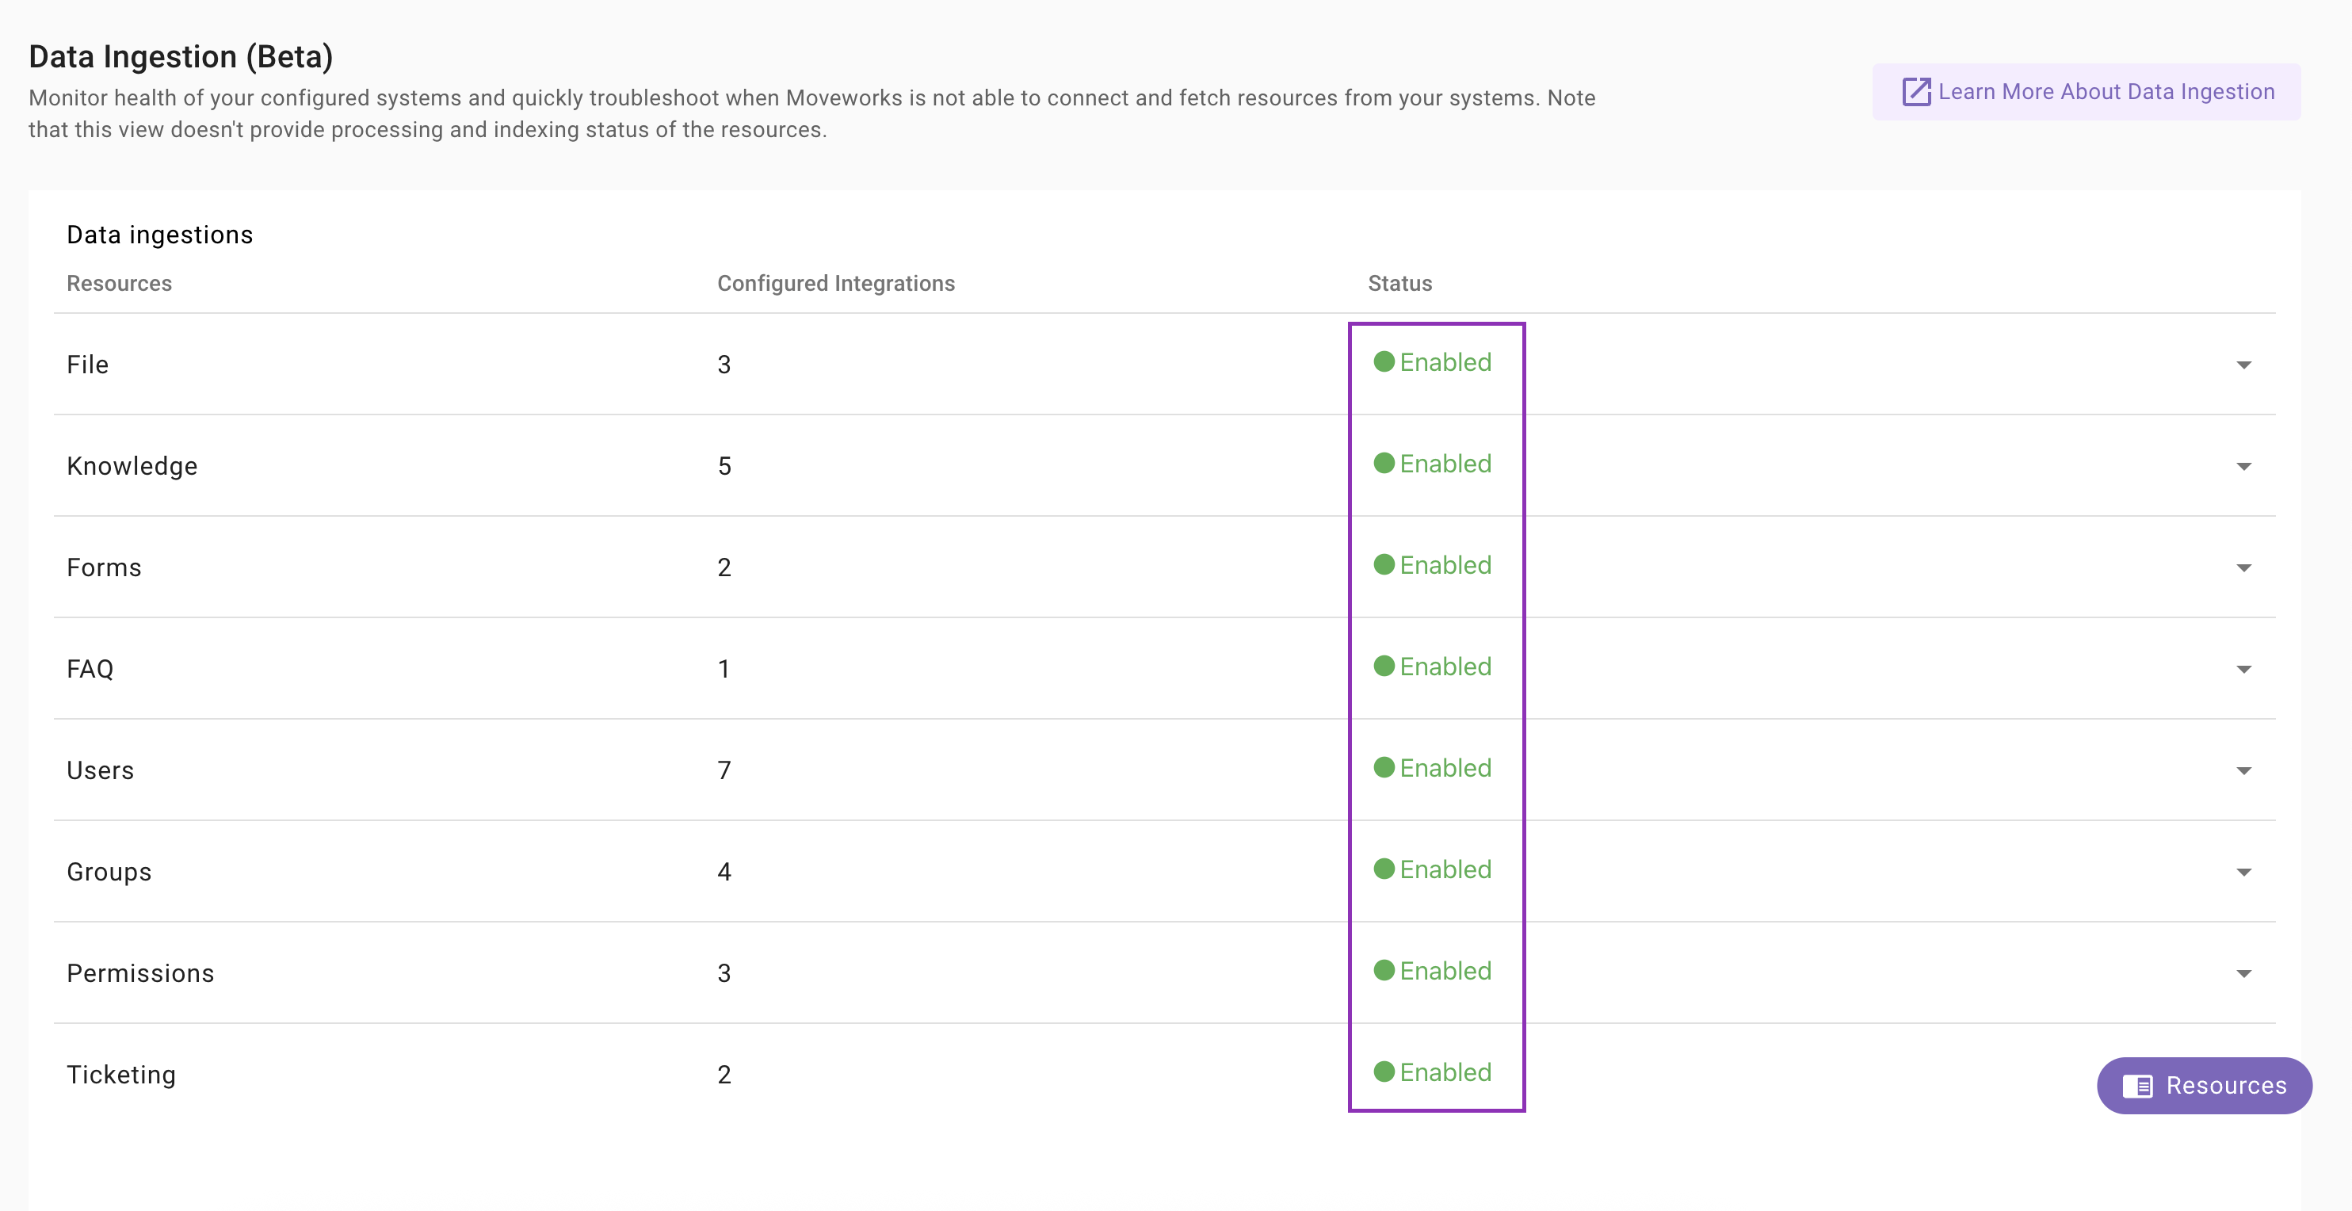Open the Resources floating button
Viewport: 2352px width, 1211px height.
coord(2204,1085)
